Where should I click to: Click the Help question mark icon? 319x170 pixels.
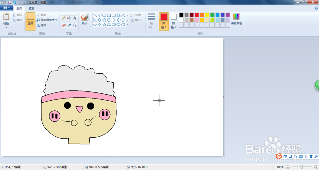[316, 8]
